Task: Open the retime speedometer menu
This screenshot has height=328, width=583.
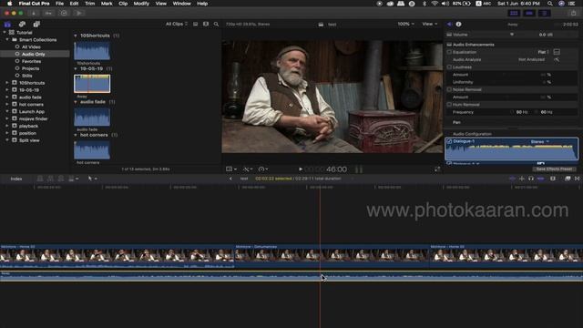Action: tap(263, 169)
